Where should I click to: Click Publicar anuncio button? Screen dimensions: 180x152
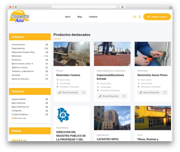pos(157,17)
